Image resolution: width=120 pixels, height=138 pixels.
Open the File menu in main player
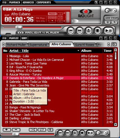[x=4, y=2]
